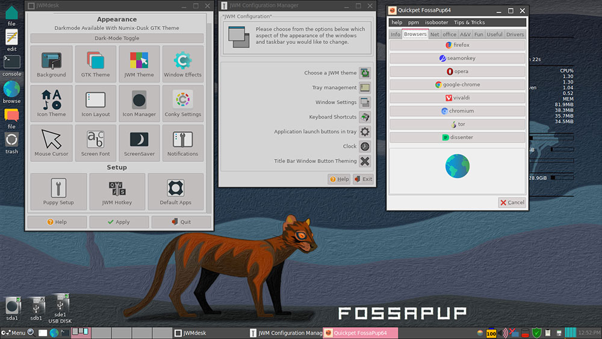Image resolution: width=602 pixels, height=339 pixels.
Task: Open the isobooter menu in Quickpet
Action: pyautogui.click(x=436, y=22)
